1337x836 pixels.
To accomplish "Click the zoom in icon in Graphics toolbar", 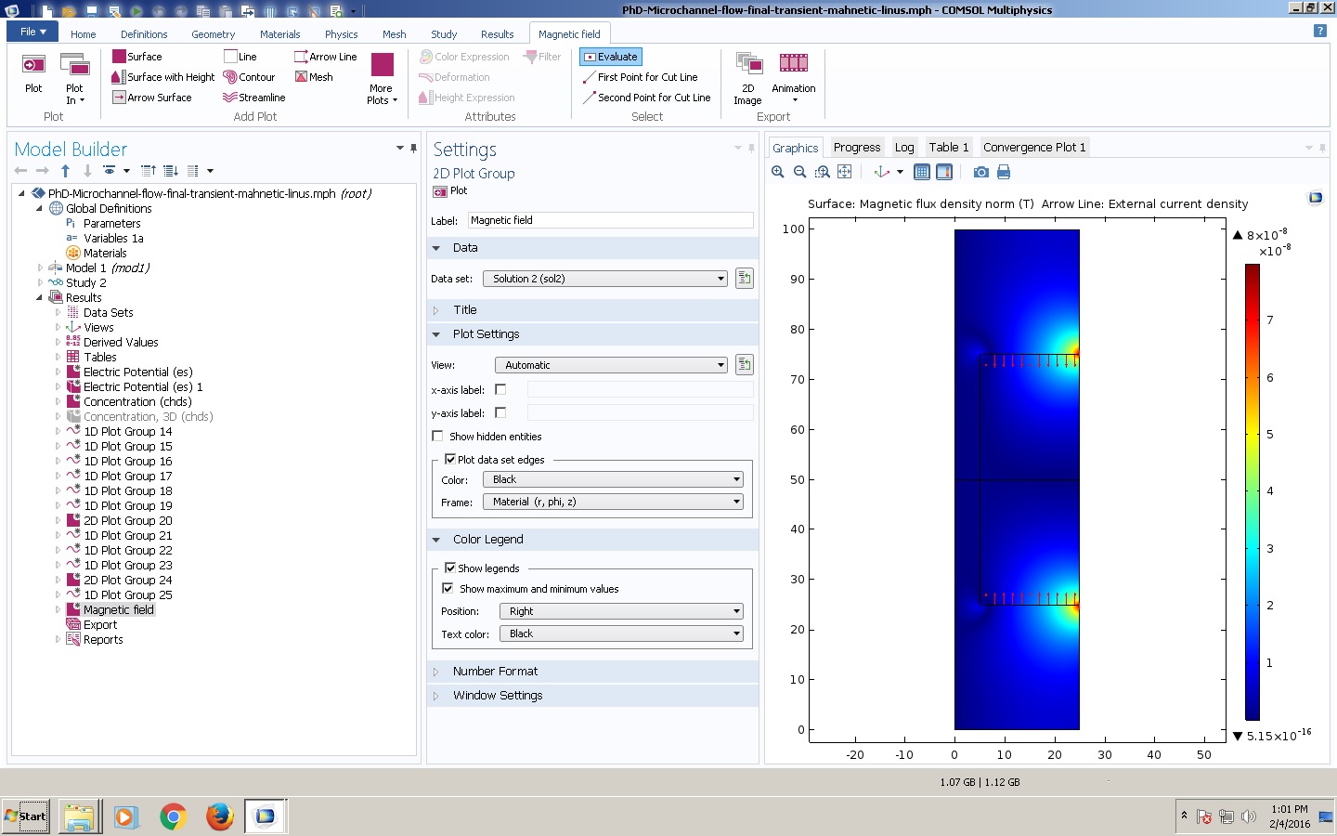I will (x=778, y=172).
